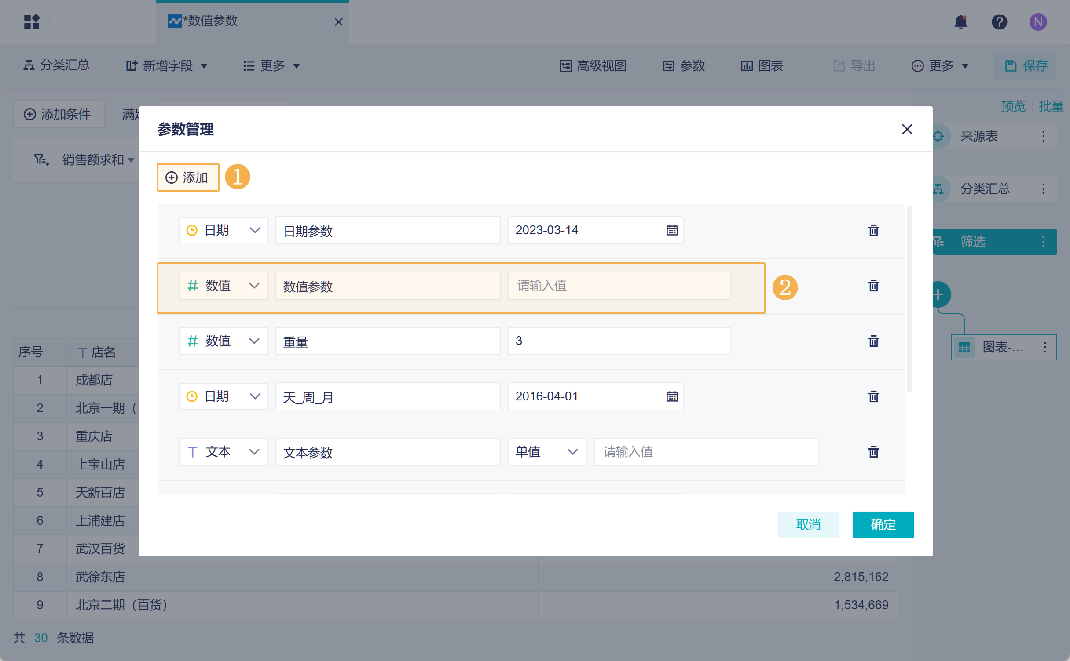The width and height of the screenshot is (1070, 661).
Task: Click trash icon for 文本参数 row
Action: [x=873, y=452]
